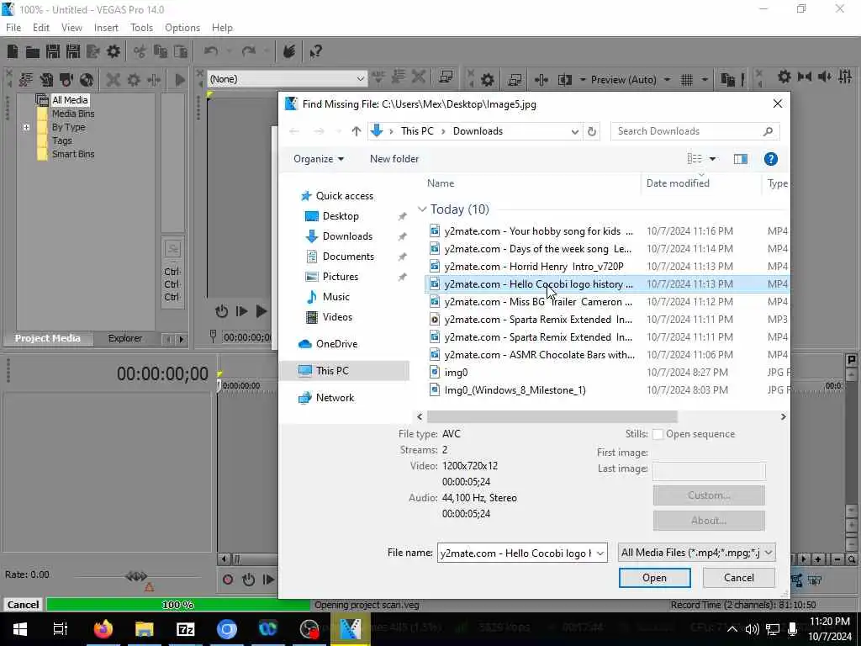This screenshot has height=646, width=861.
Task: Click the What's This help icon
Action: pyautogui.click(x=316, y=51)
